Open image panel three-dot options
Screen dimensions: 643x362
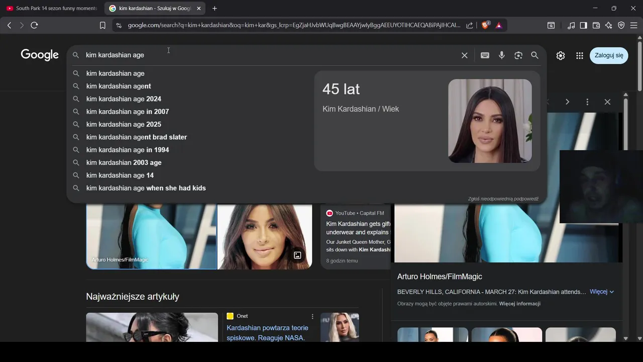pyautogui.click(x=587, y=102)
